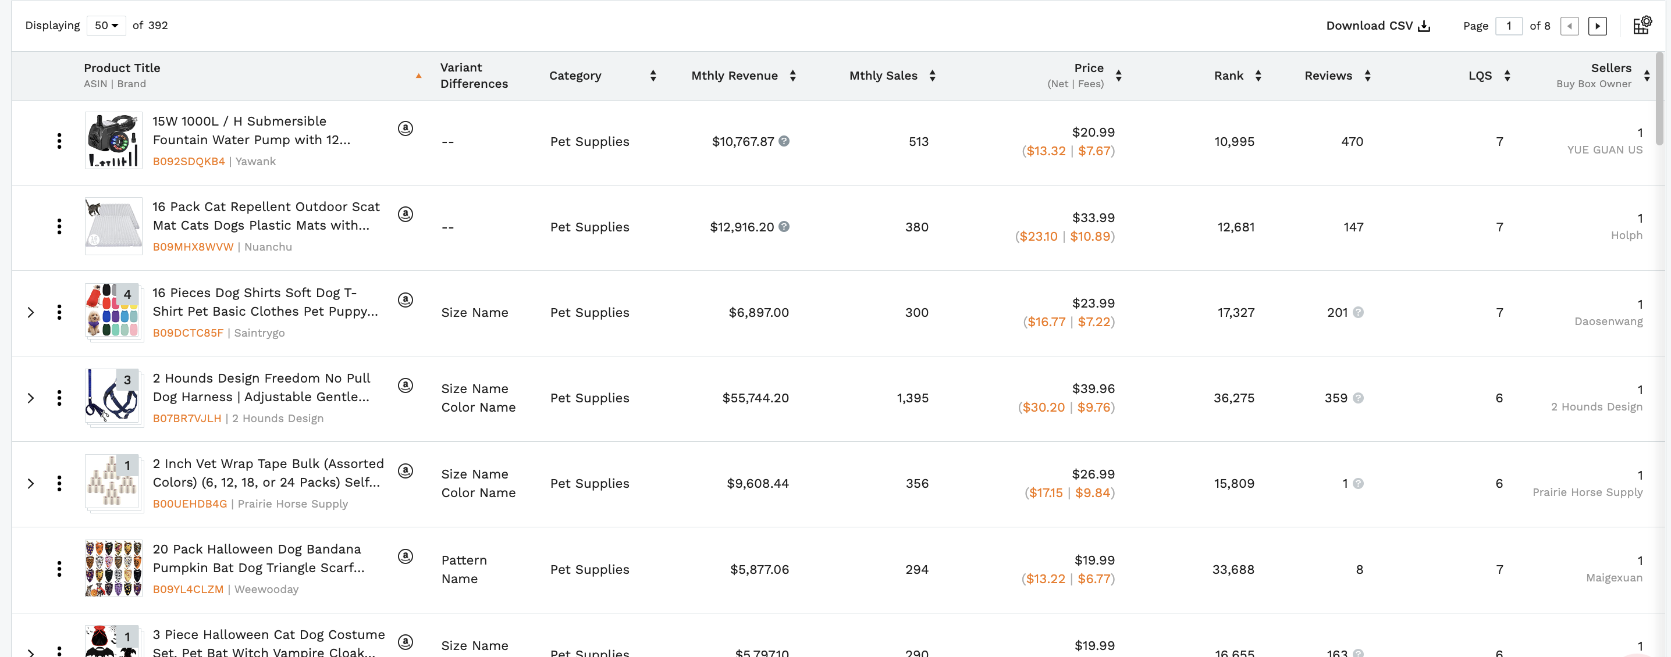Click buy box owner 'YUE GUAN US'

pyautogui.click(x=1605, y=149)
